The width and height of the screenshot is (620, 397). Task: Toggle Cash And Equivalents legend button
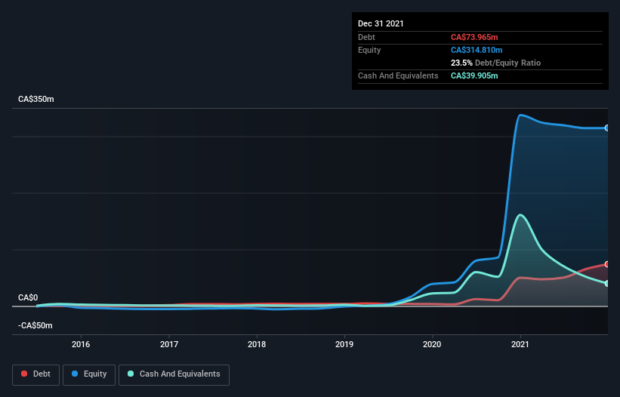pyautogui.click(x=174, y=374)
